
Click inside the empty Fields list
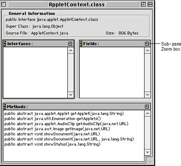(x=112, y=72)
